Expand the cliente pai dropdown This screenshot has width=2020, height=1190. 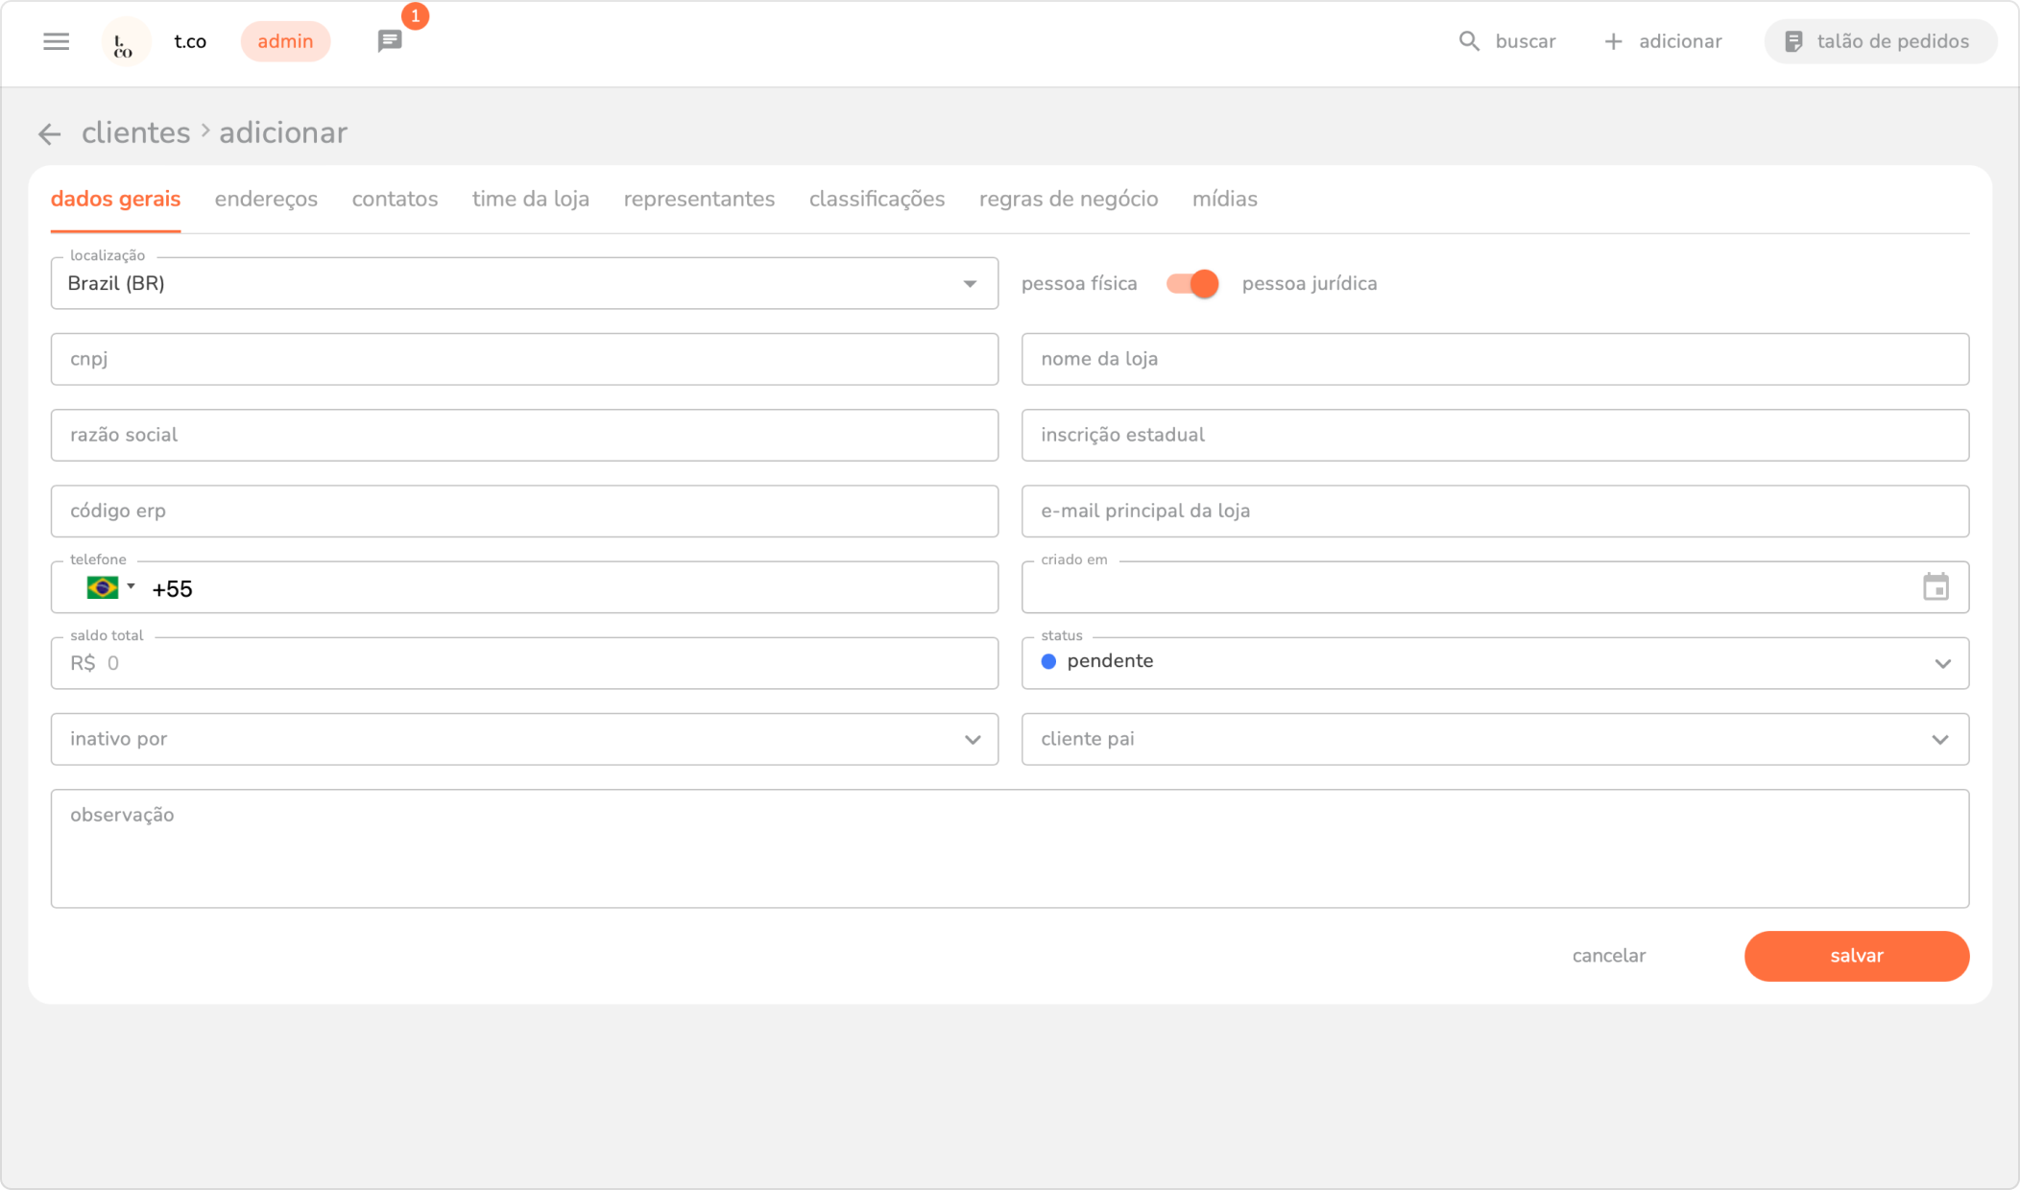pyautogui.click(x=1939, y=740)
